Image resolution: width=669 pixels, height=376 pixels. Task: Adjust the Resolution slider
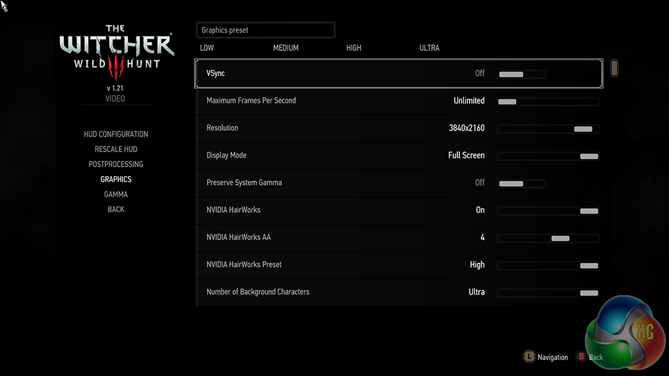(x=548, y=129)
